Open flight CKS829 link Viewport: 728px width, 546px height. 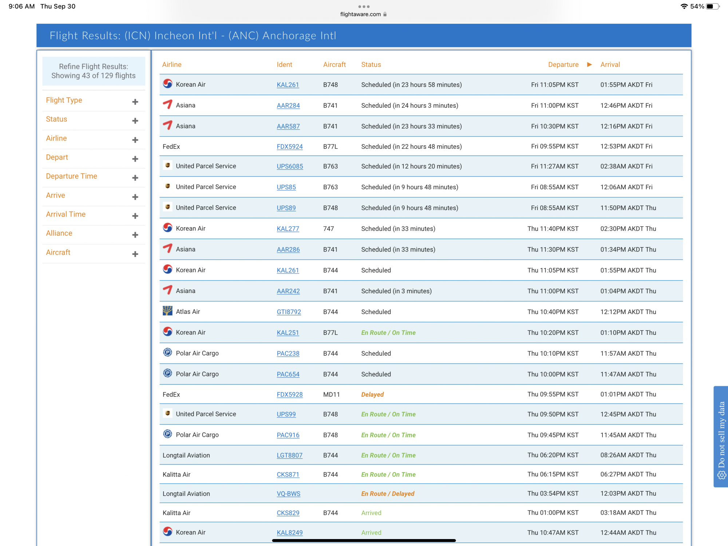pos(288,513)
